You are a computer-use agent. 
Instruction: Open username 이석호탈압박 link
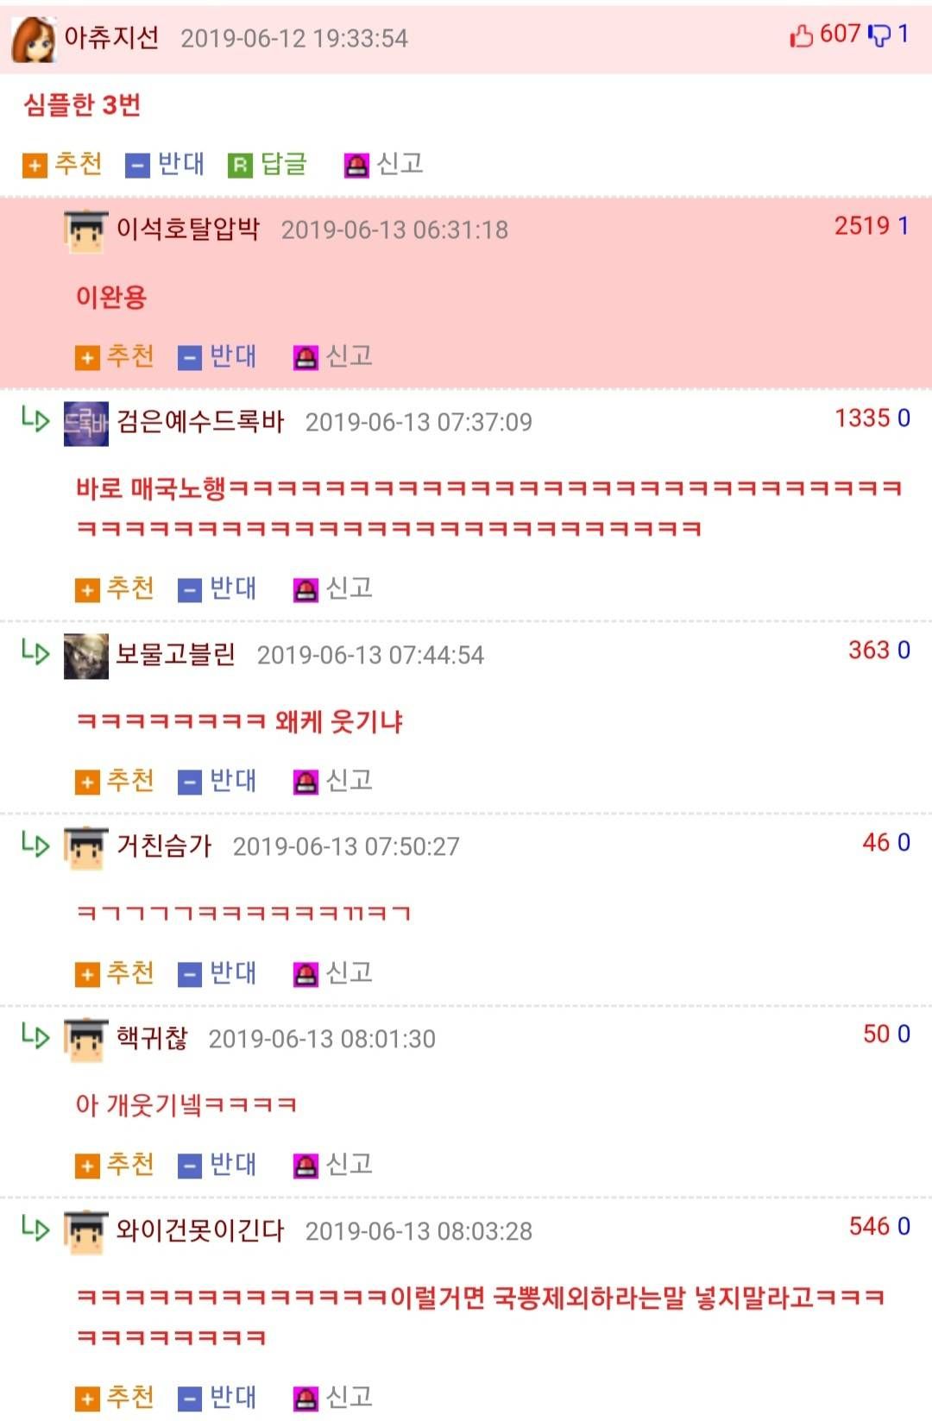tap(188, 229)
